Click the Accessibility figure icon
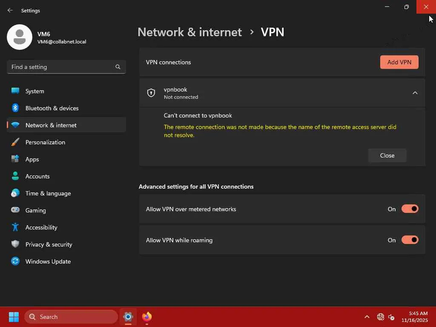The height and width of the screenshot is (327, 436). 15,227
